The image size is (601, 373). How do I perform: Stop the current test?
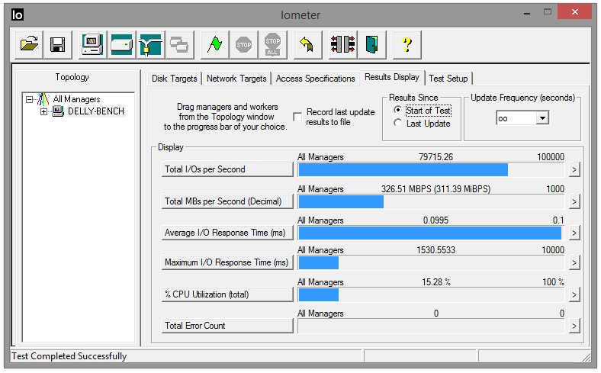pos(244,45)
